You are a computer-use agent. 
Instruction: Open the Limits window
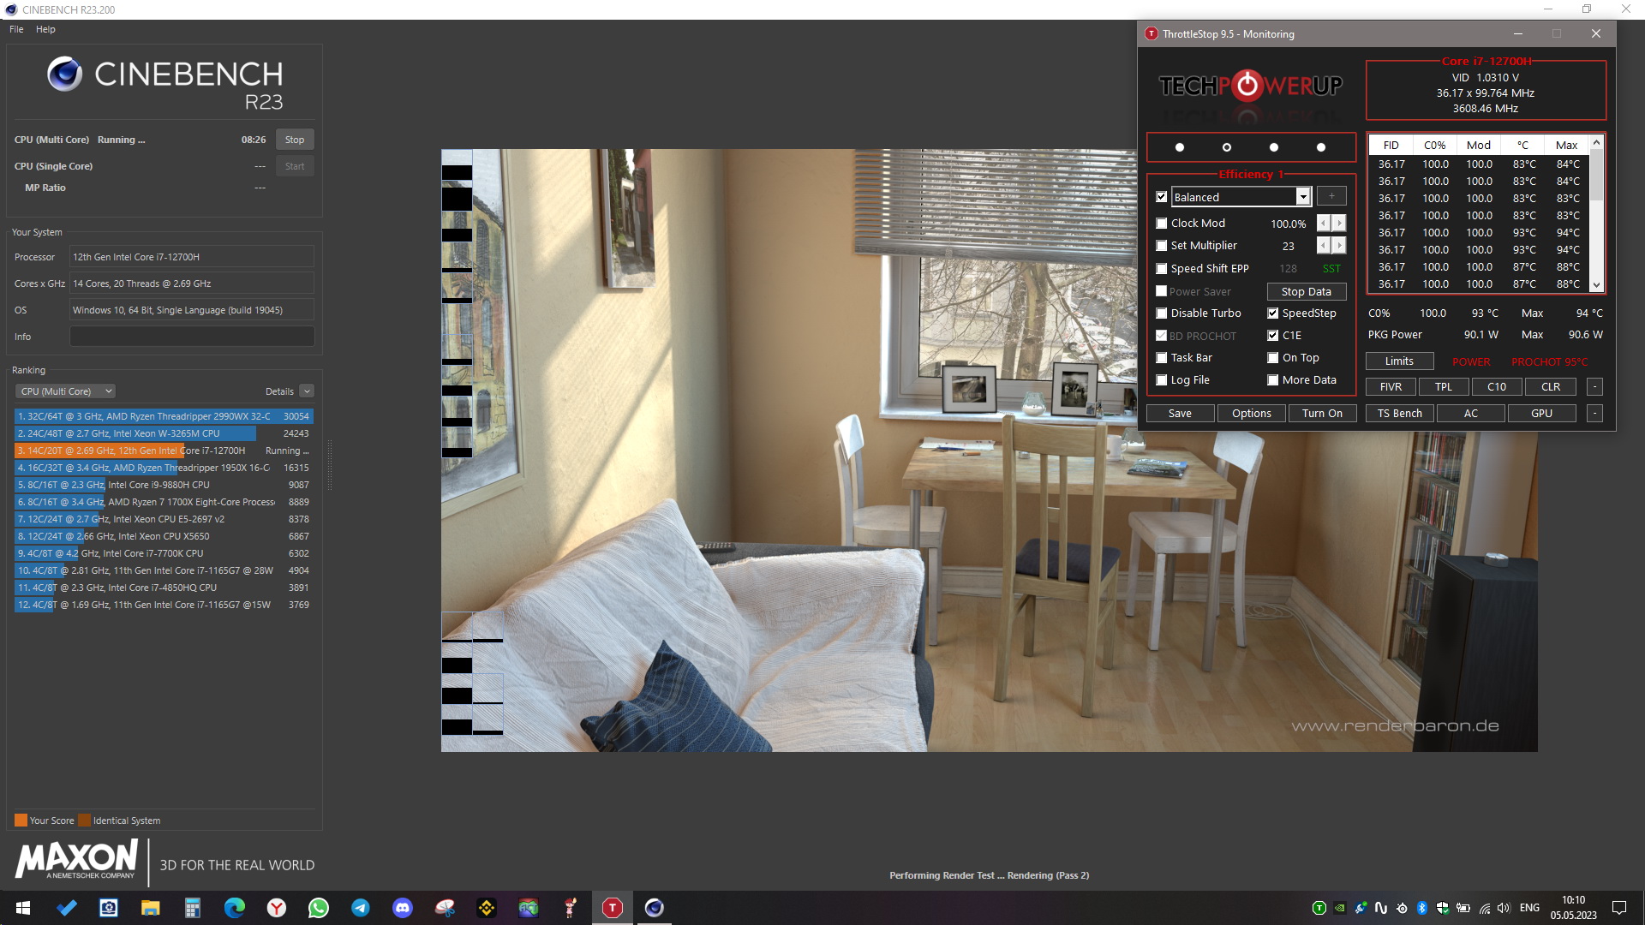click(x=1399, y=361)
